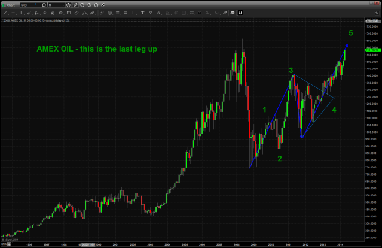
Task: Click the Chart window title label
Action: pyautogui.click(x=10, y=6)
